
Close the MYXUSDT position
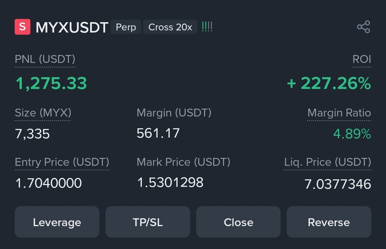click(x=238, y=222)
